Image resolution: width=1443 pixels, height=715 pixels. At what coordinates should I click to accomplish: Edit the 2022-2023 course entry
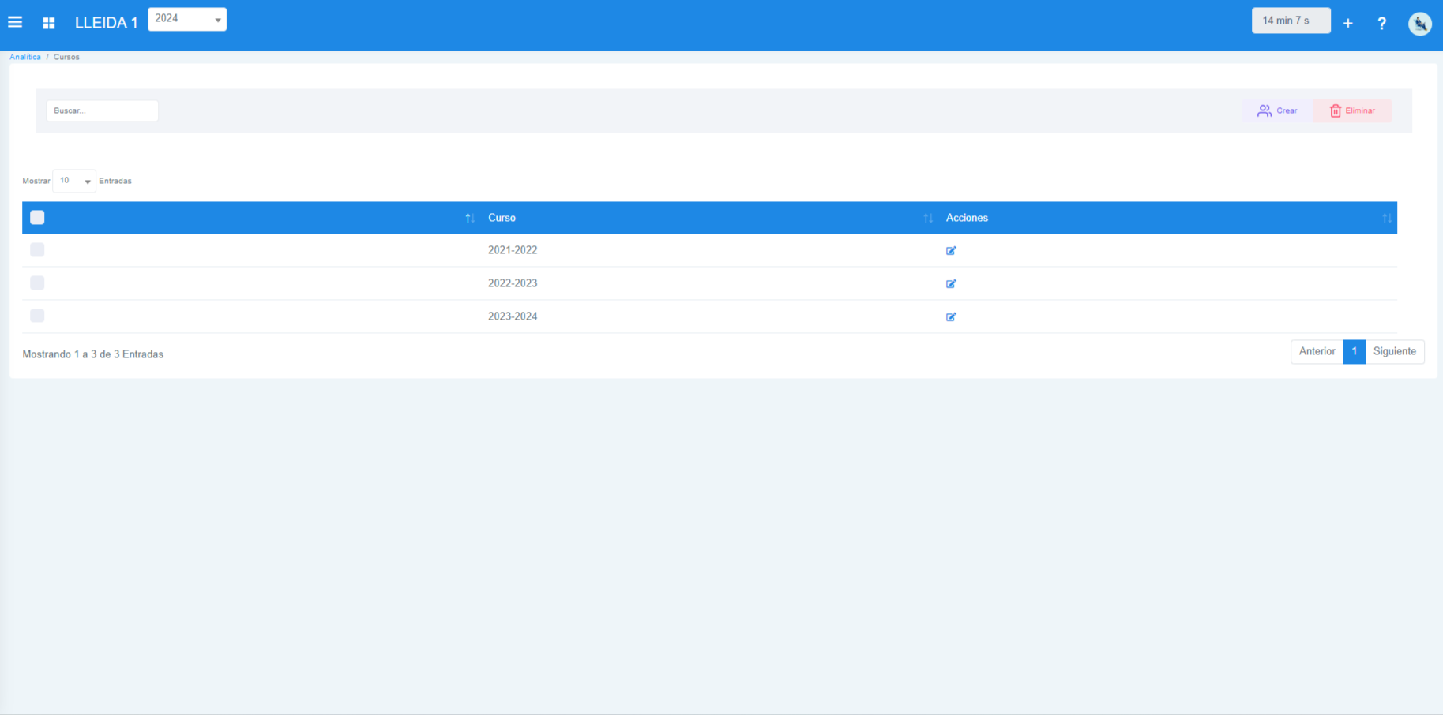[951, 284]
